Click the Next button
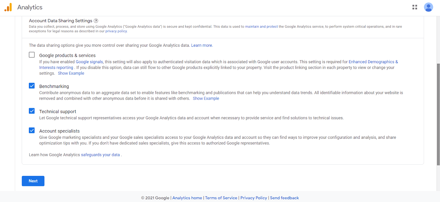The width and height of the screenshot is (440, 202). [x=33, y=181]
